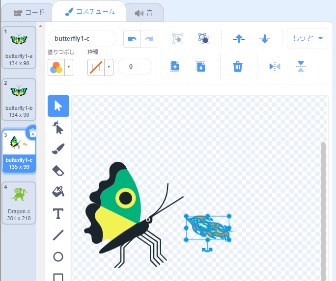Image resolution: width=336 pixels, height=281 pixels.
Task: Select the Text tool
Action: tap(58, 213)
